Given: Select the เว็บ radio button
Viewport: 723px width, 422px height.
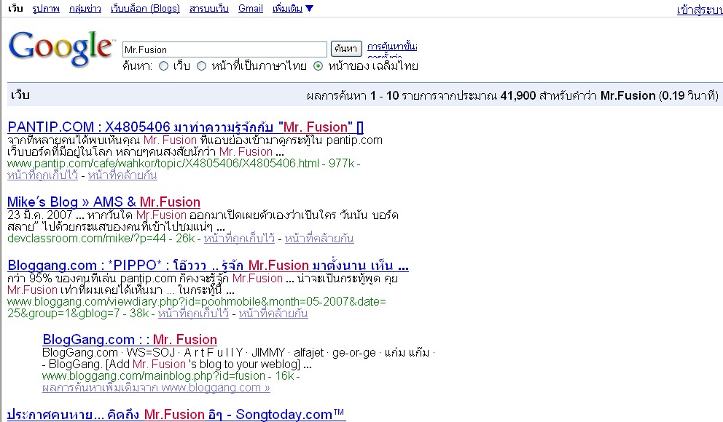Looking at the screenshot, I should (x=164, y=66).
